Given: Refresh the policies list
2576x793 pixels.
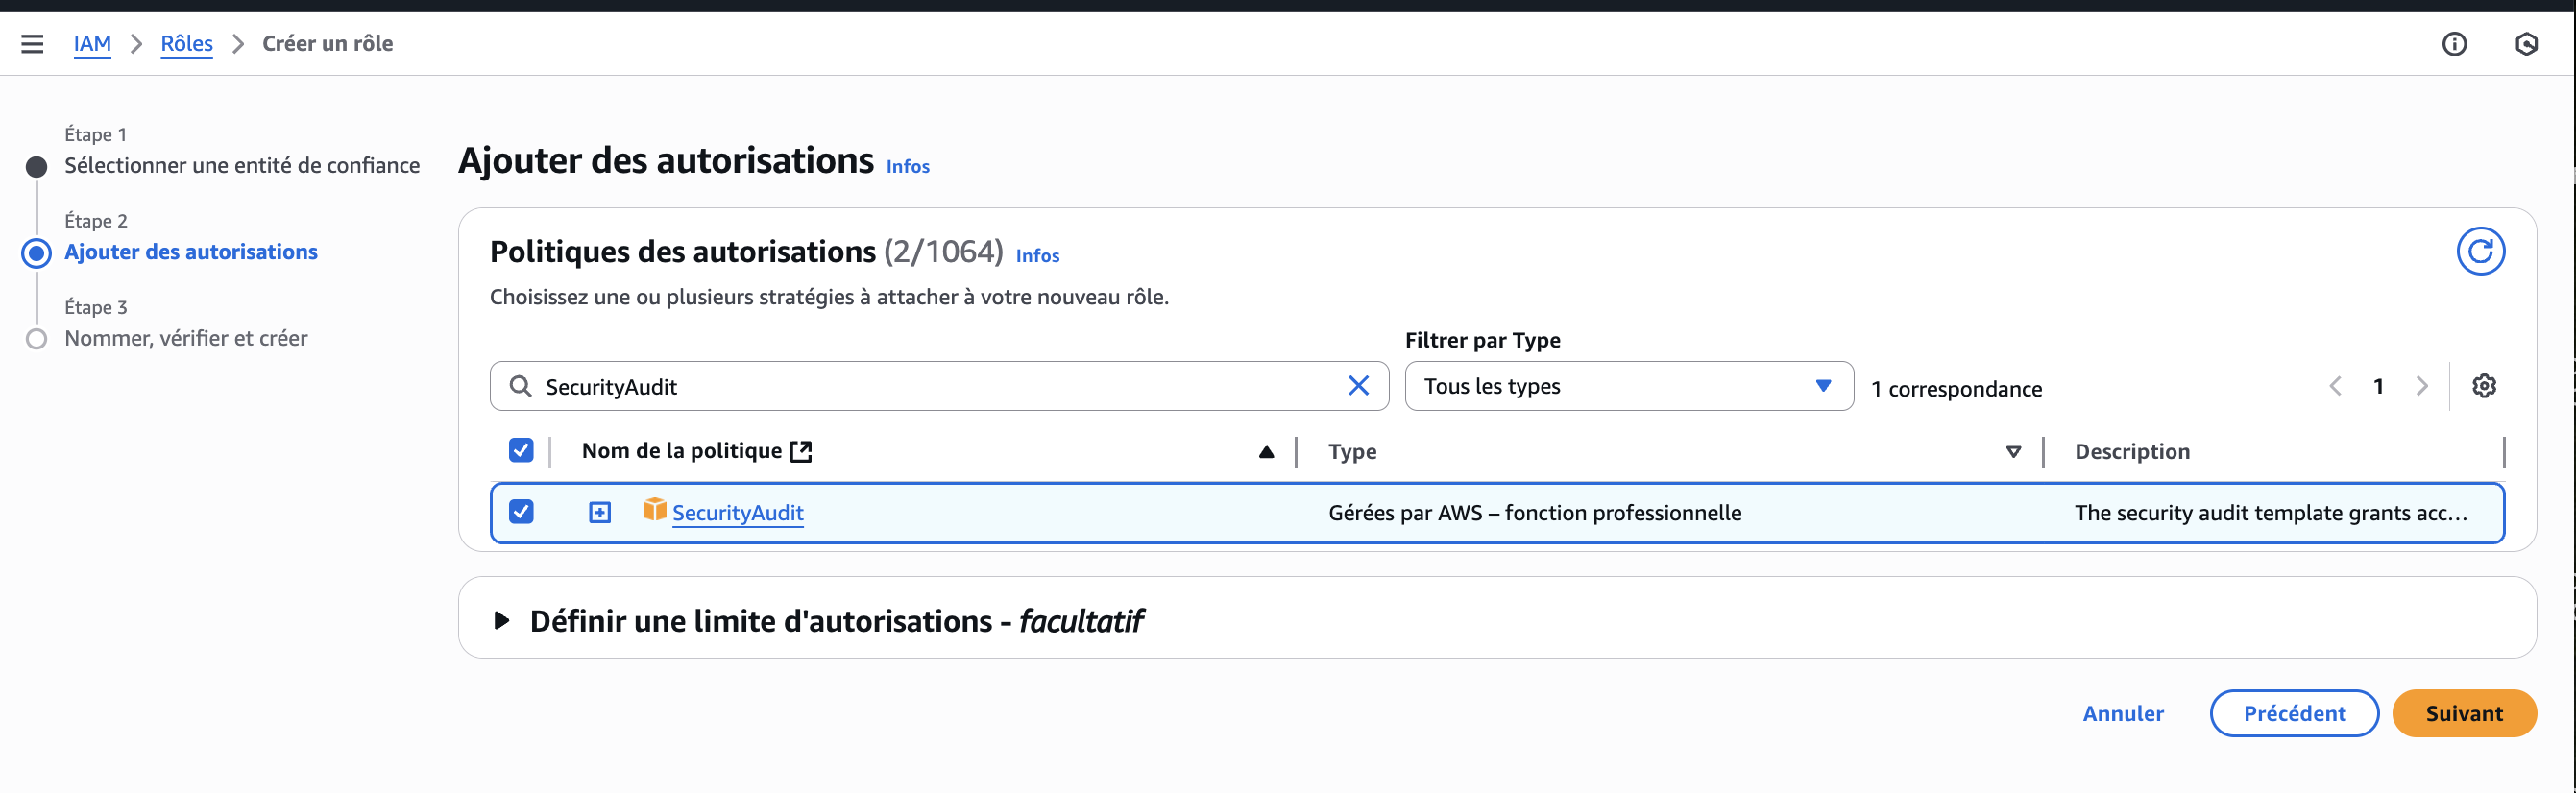Looking at the screenshot, I should (x=2480, y=251).
